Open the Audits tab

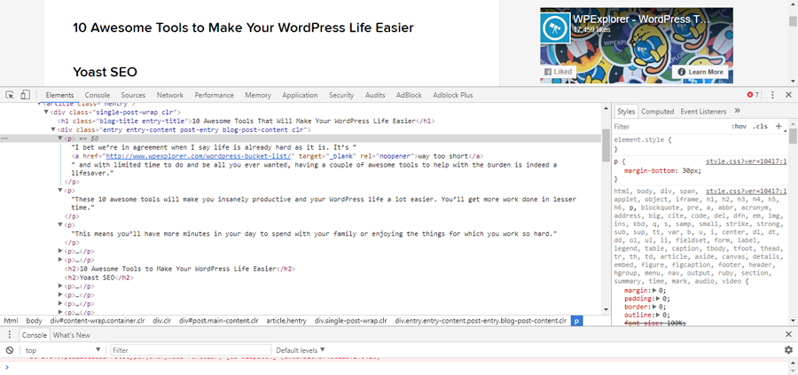click(x=375, y=95)
